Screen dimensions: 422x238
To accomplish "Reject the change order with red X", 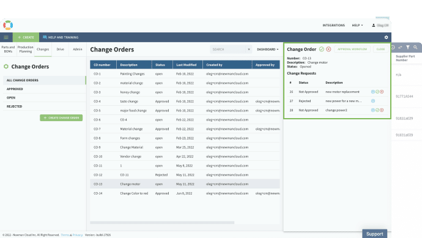I will tap(328, 49).
